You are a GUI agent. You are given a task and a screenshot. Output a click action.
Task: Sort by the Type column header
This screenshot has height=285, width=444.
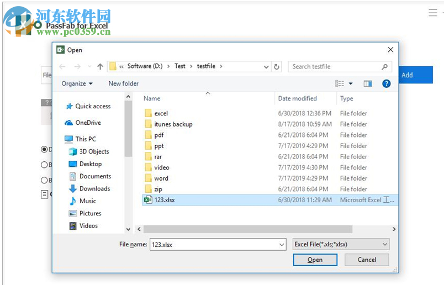[347, 98]
